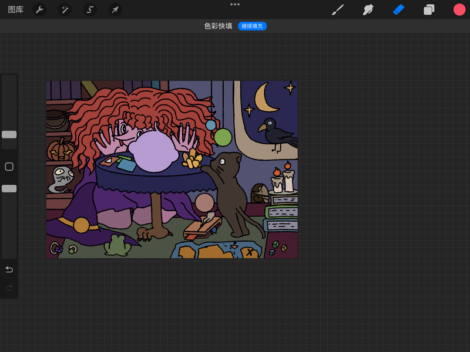
Task: Undo the last action
Action: (x=9, y=270)
